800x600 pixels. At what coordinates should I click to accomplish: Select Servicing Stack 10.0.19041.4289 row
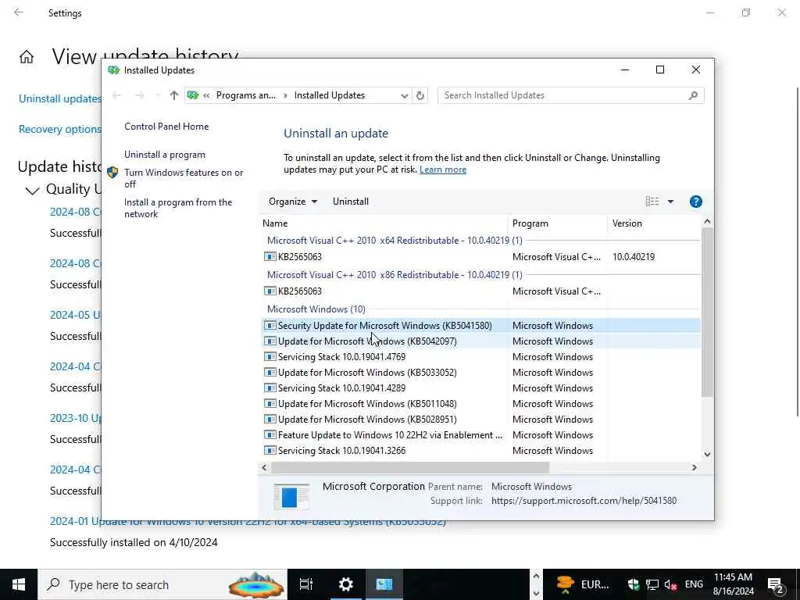point(481,388)
